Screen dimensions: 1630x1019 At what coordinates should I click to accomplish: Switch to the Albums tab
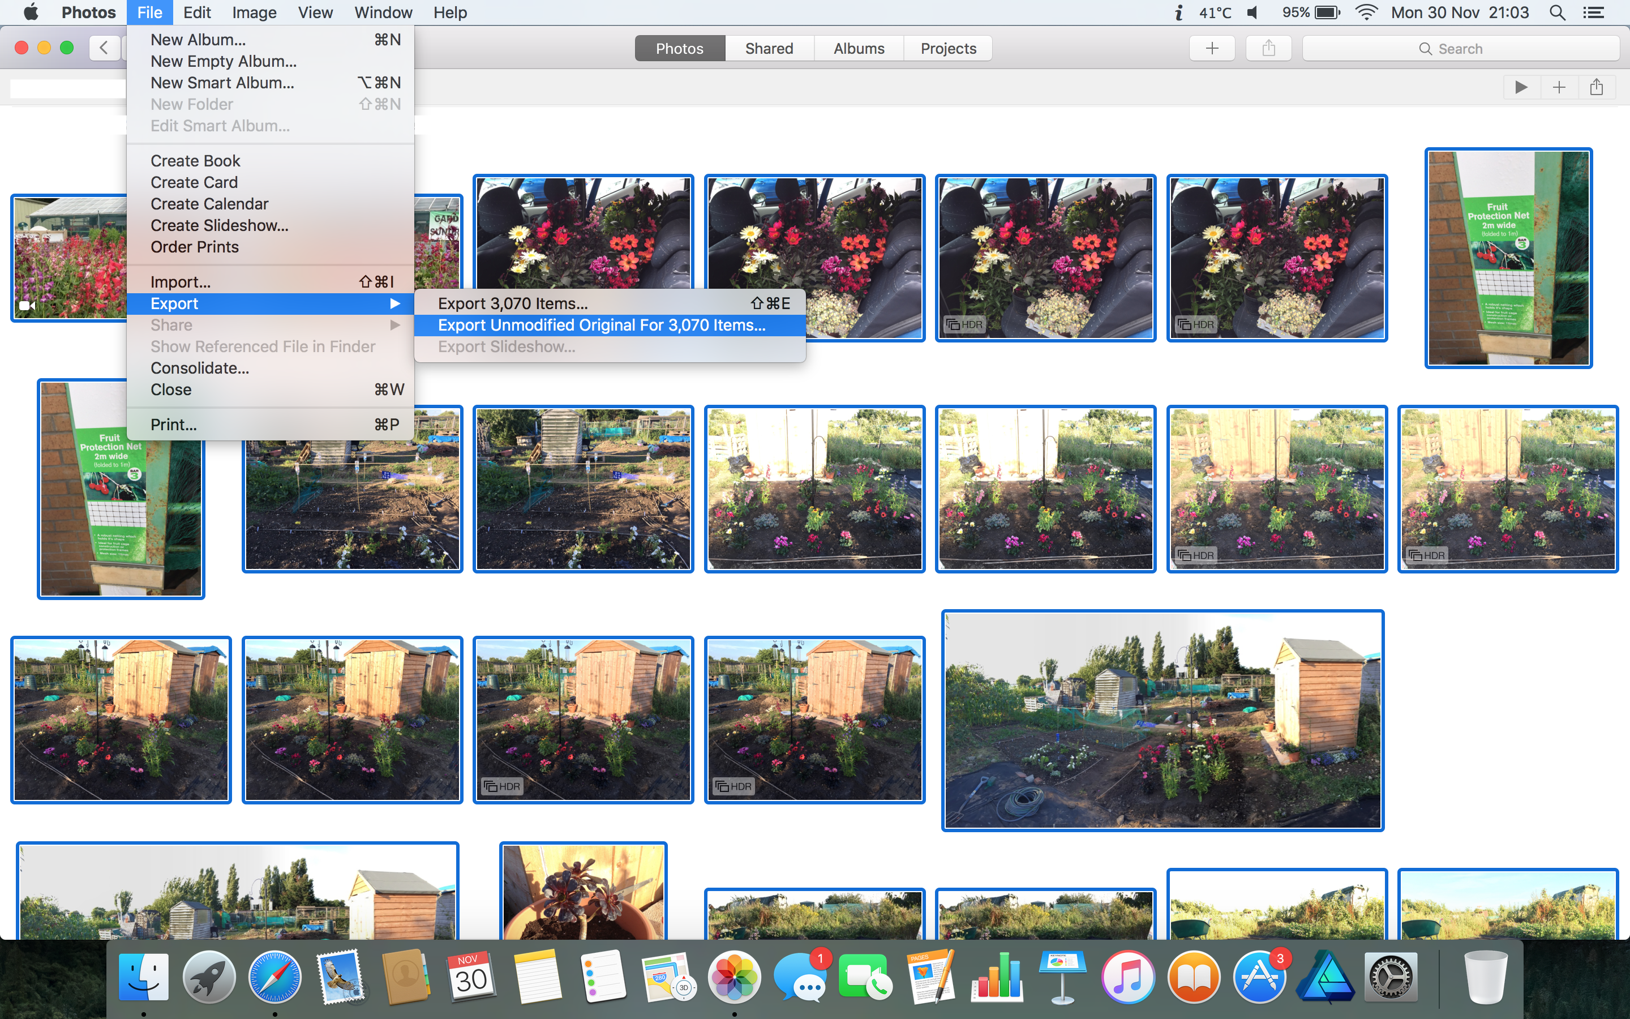[x=858, y=49]
